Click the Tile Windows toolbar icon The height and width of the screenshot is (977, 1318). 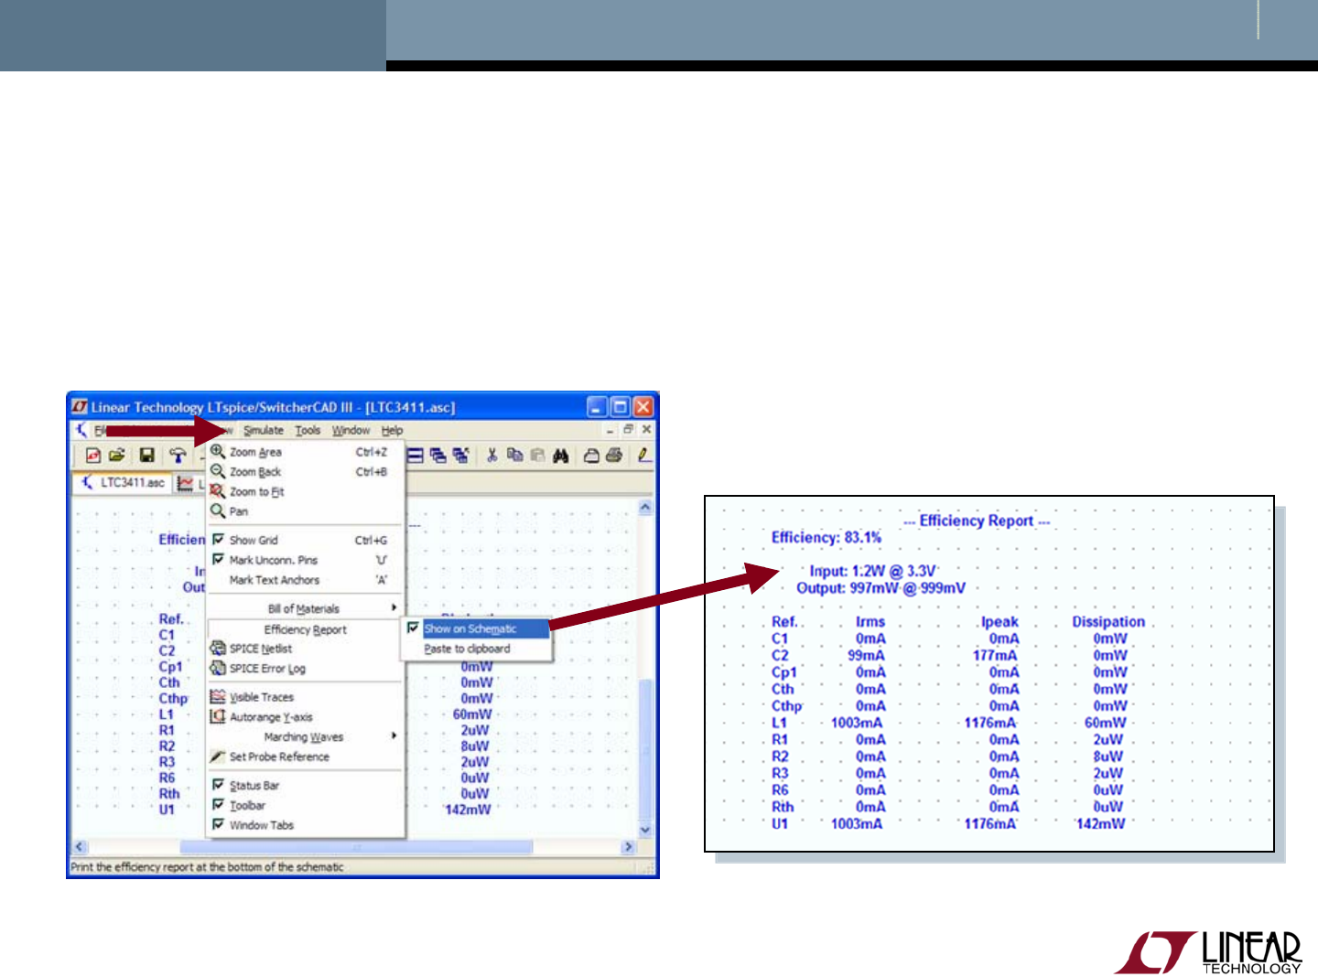tap(415, 456)
